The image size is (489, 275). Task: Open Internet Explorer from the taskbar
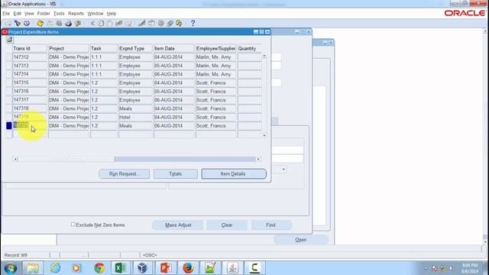(55, 268)
